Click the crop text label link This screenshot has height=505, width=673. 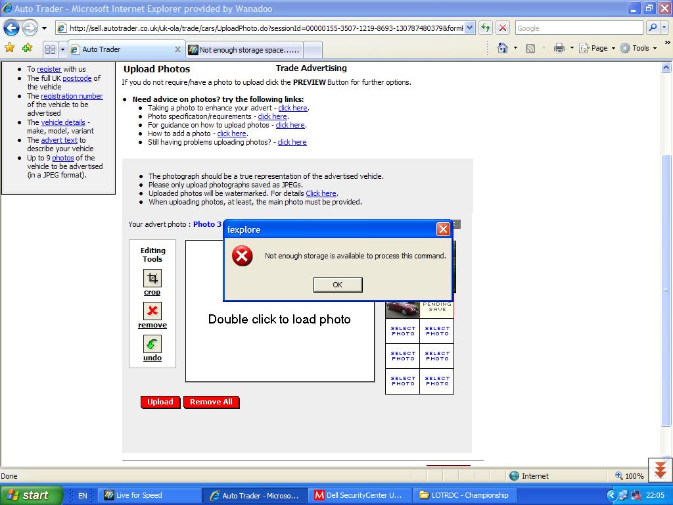pyautogui.click(x=152, y=292)
